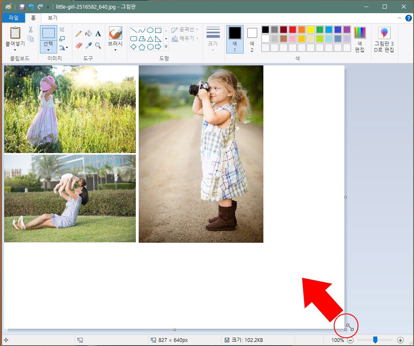Select the Rectangle shape
Viewport: 414px width, 346px height.
158,30
